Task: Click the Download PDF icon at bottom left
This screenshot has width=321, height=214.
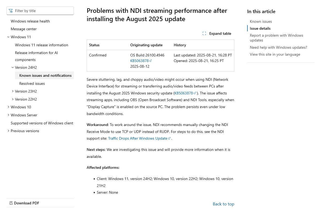Action: point(11,203)
